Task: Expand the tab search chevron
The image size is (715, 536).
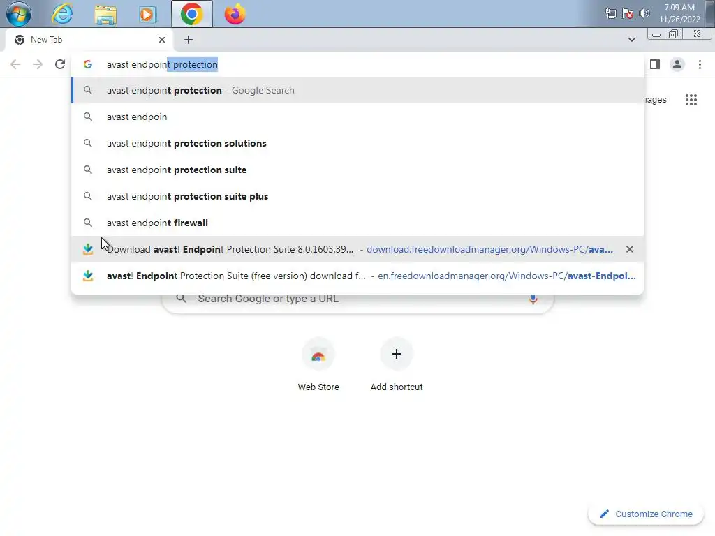Action: coord(631,40)
